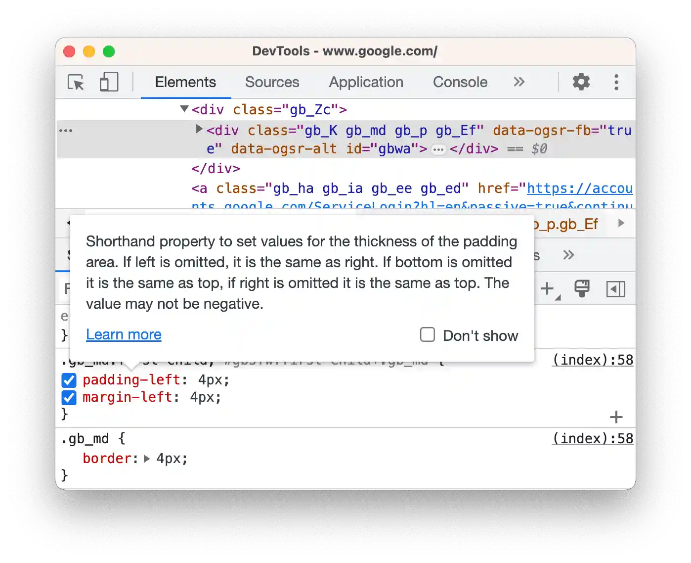Image resolution: width=691 pixels, height=563 pixels.
Task: Enable the Don't show option
Action: [427, 335]
